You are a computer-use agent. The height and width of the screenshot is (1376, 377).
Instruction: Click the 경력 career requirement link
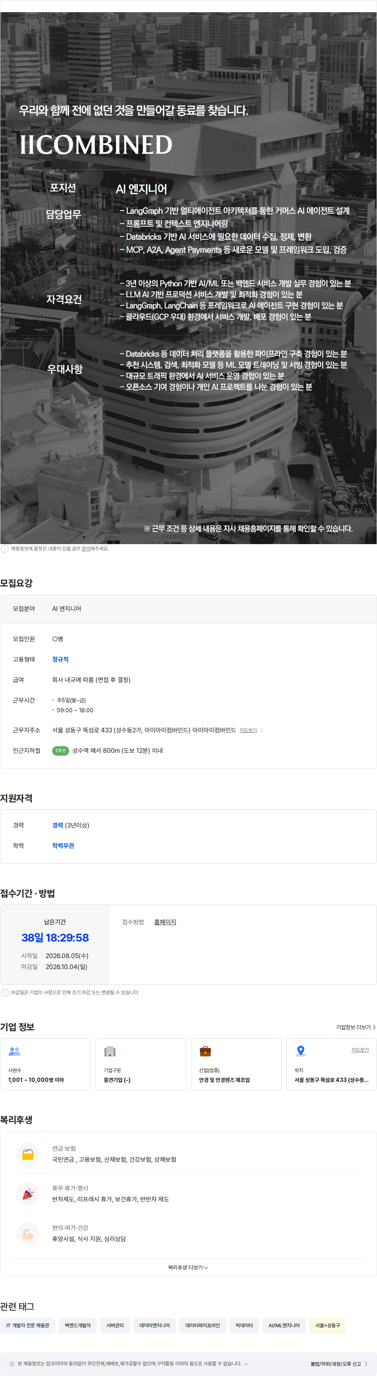click(58, 825)
